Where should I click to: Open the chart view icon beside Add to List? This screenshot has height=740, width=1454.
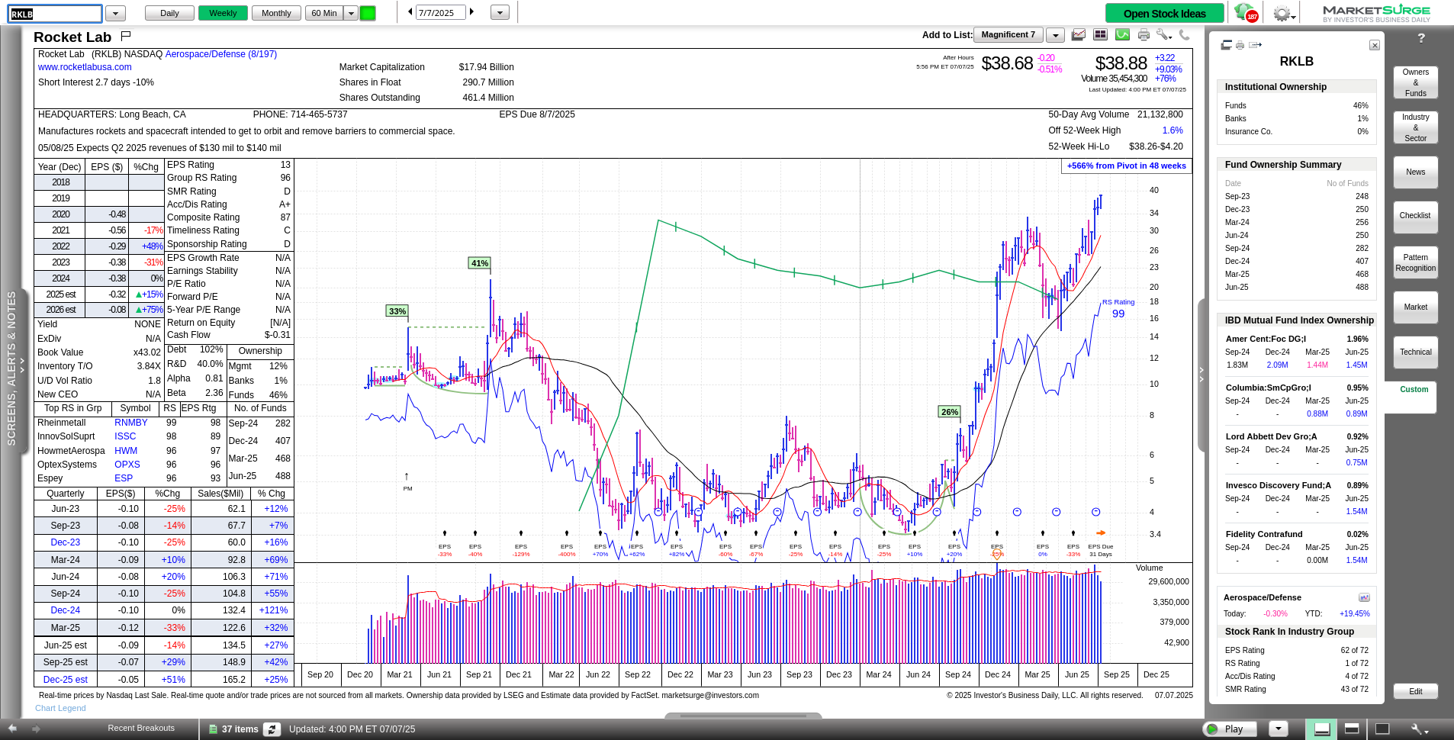1079,34
